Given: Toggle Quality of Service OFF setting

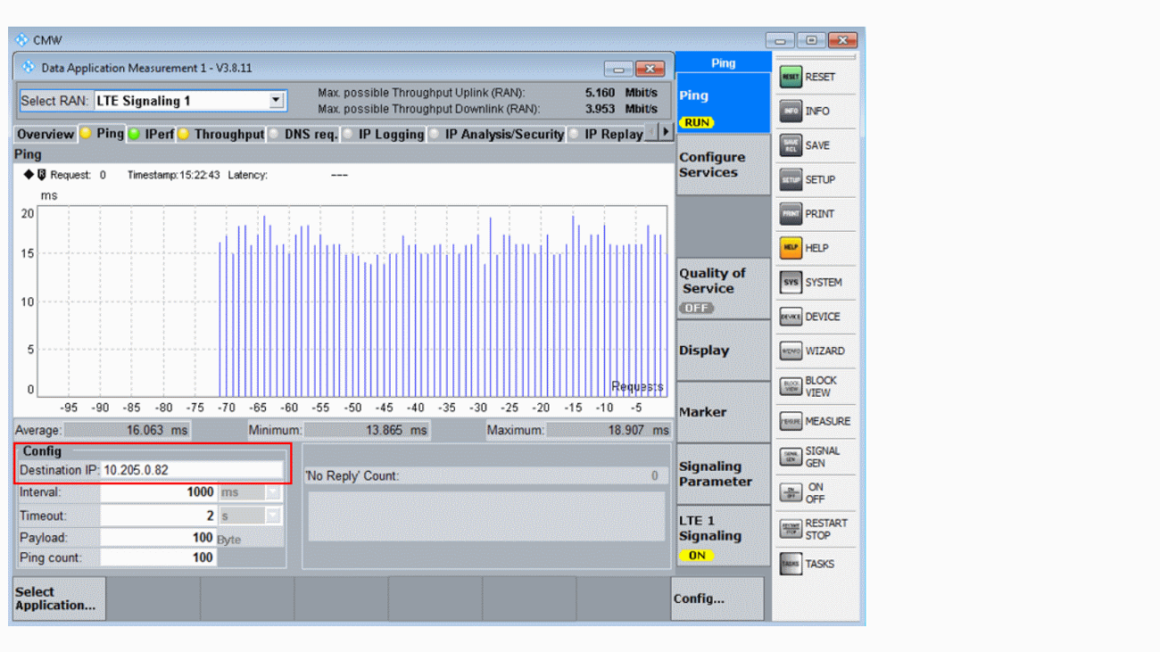Looking at the screenshot, I should 696,308.
